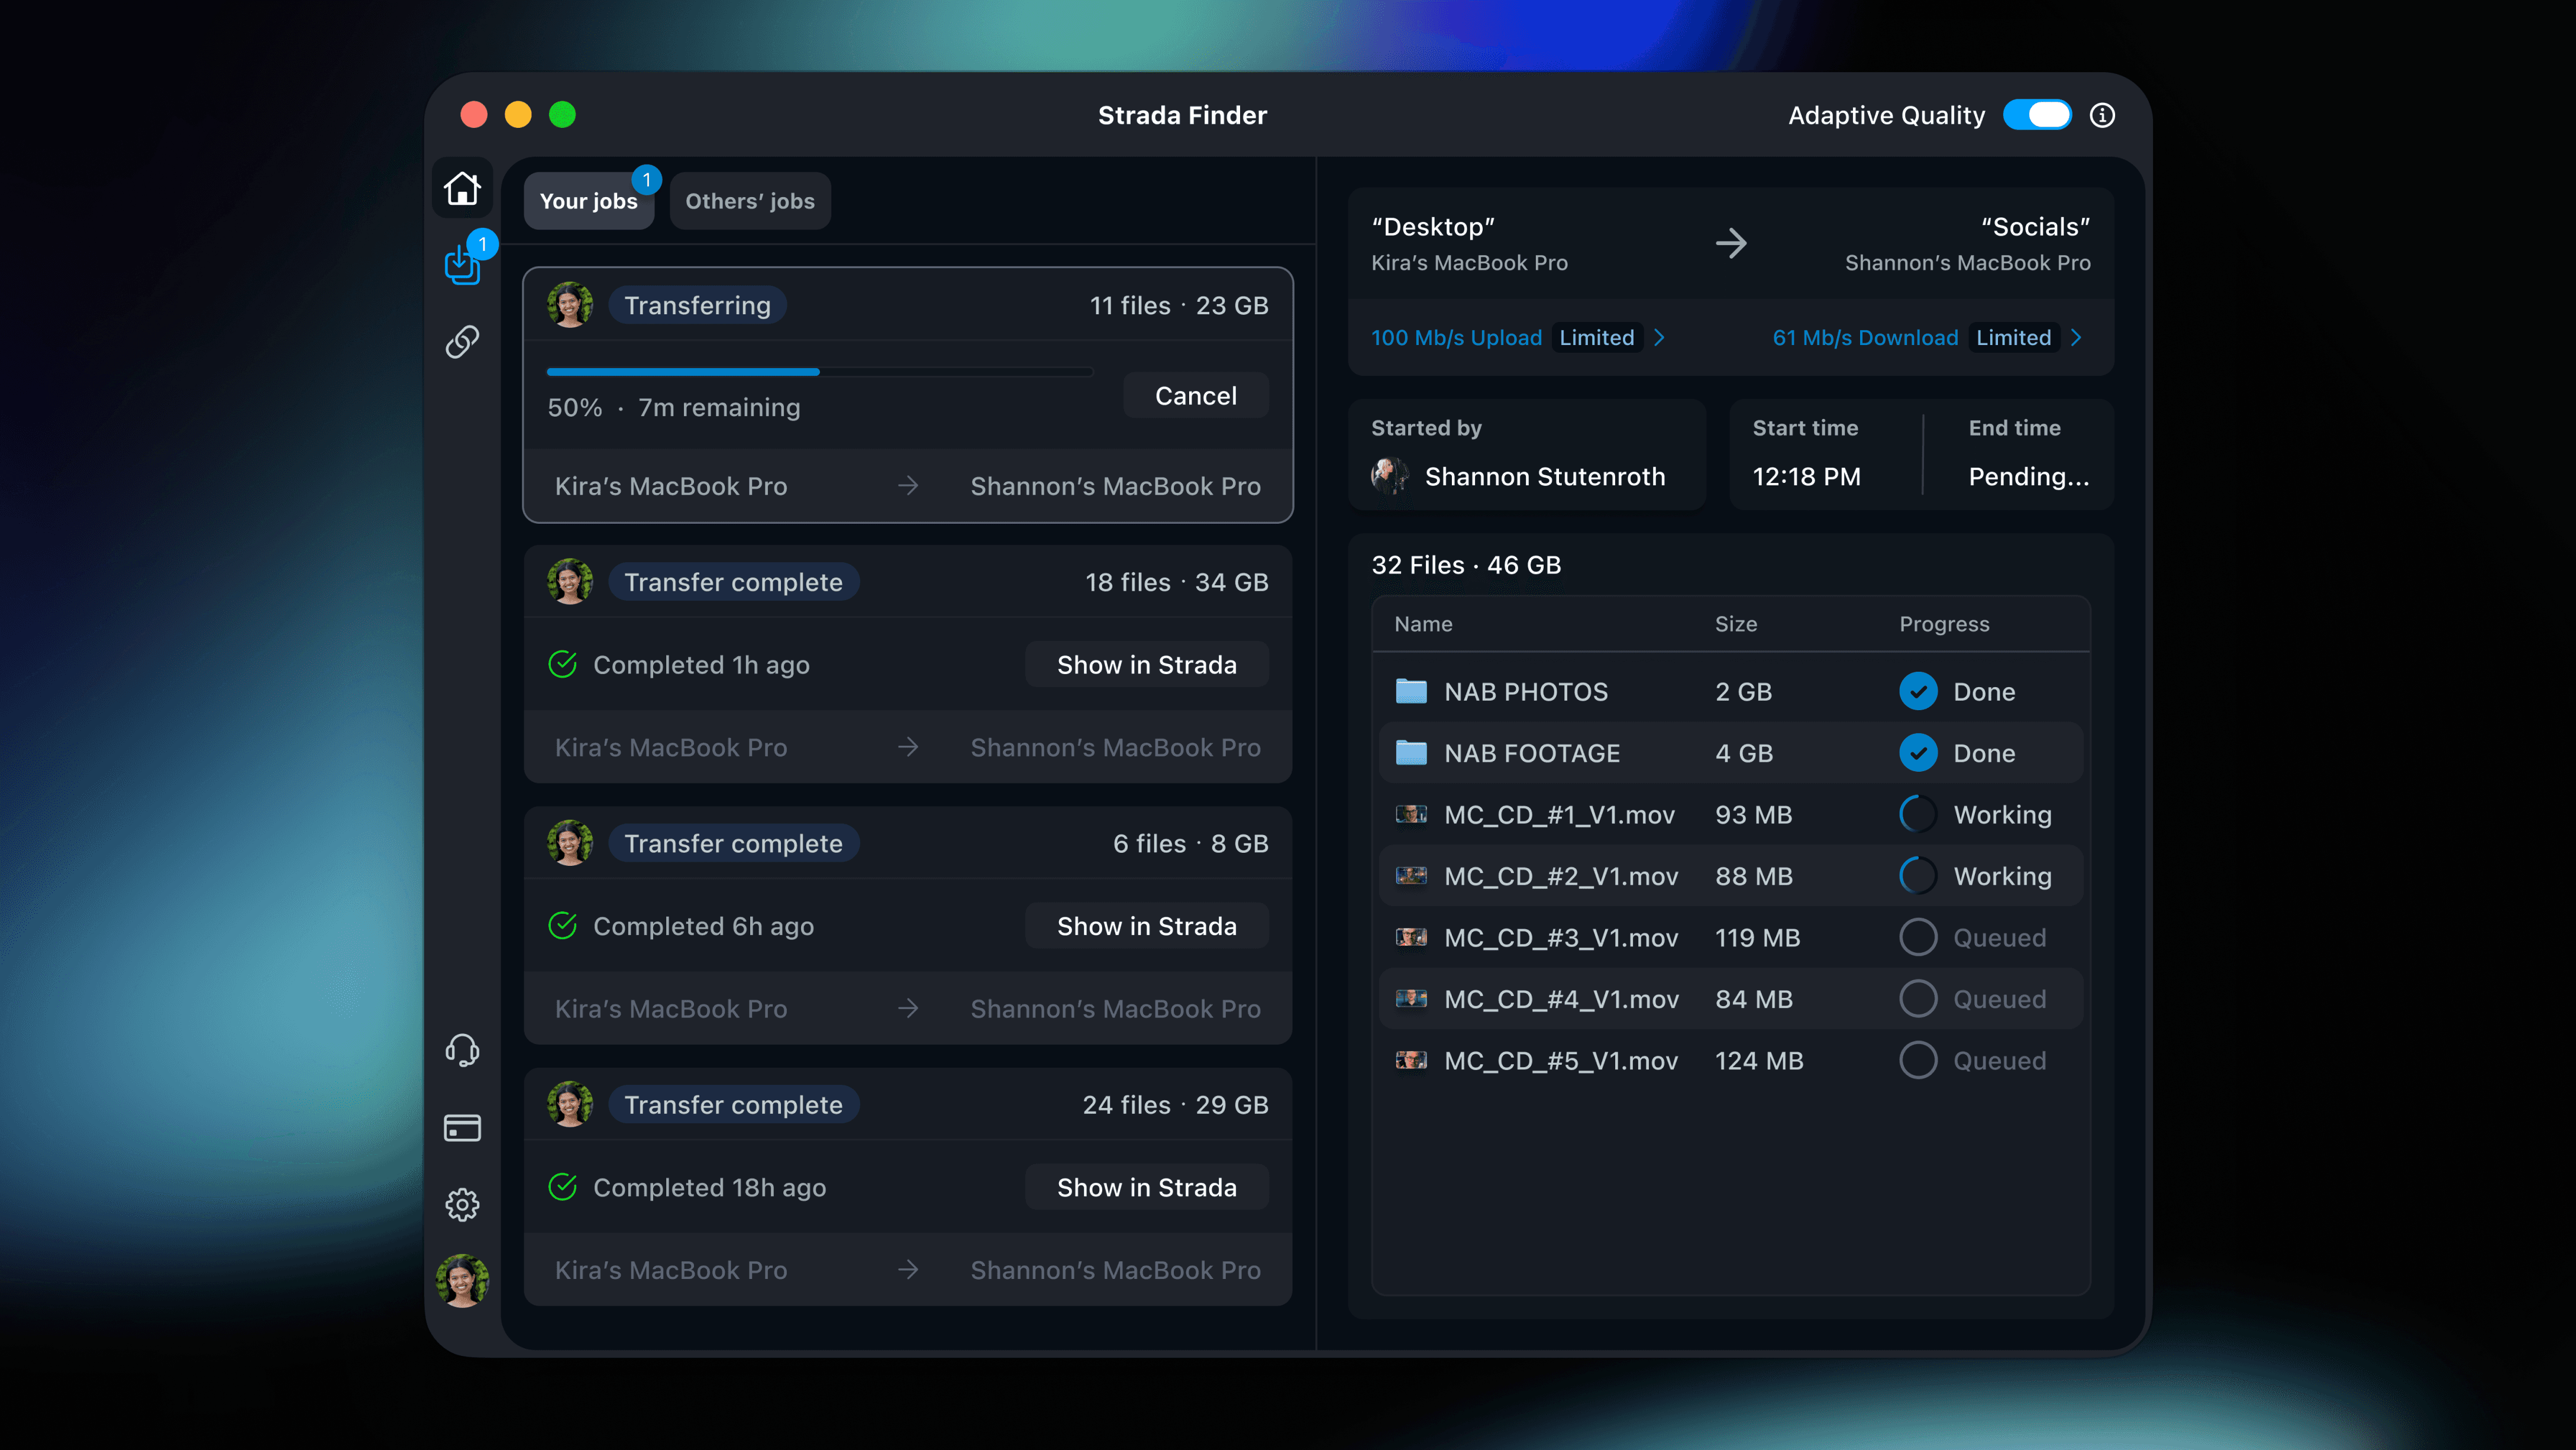Click the Done checkmark for NAB FOOTAGE
This screenshot has width=2576, height=1450.
1918,753
